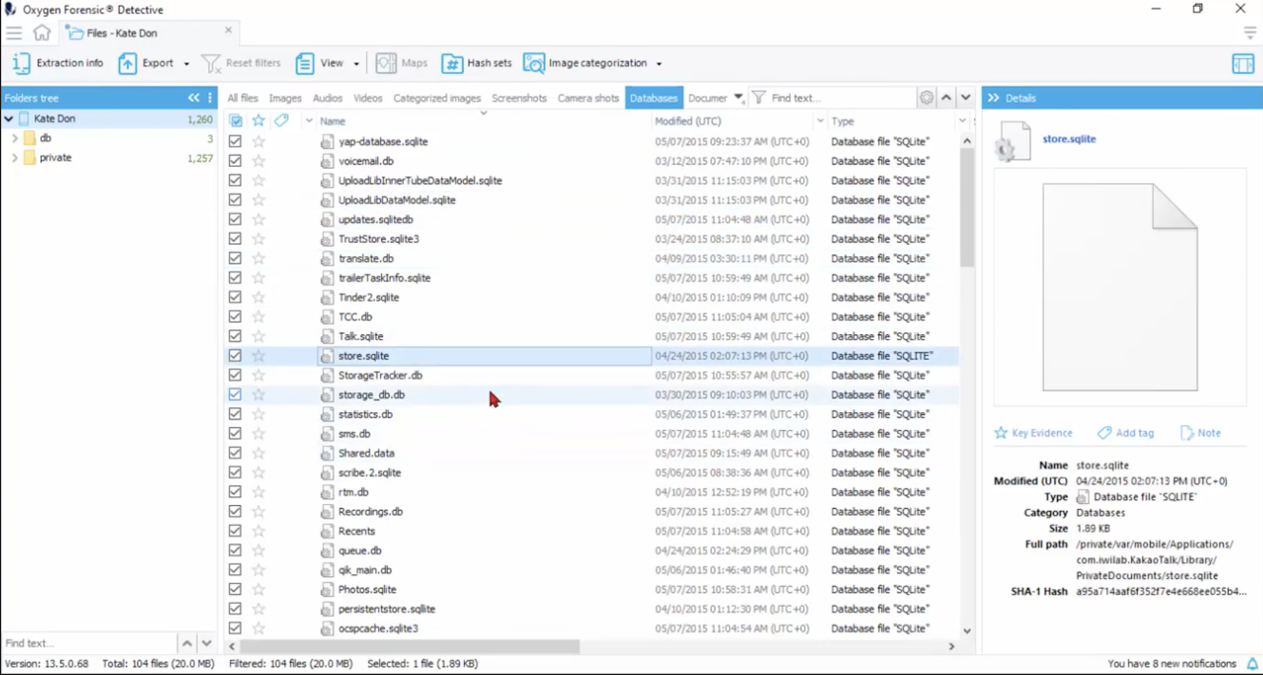The height and width of the screenshot is (675, 1263).
Task: Star the Tinder2.sqlite file as key evidence
Action: [x=258, y=297]
